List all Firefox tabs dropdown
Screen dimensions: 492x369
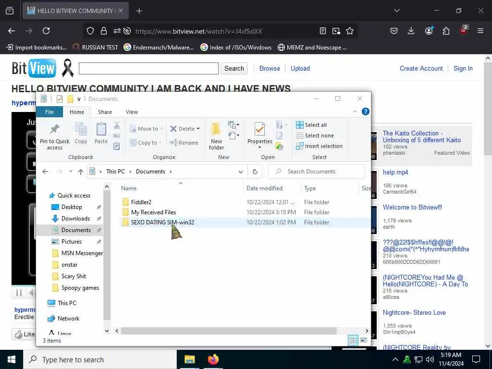coord(397,11)
